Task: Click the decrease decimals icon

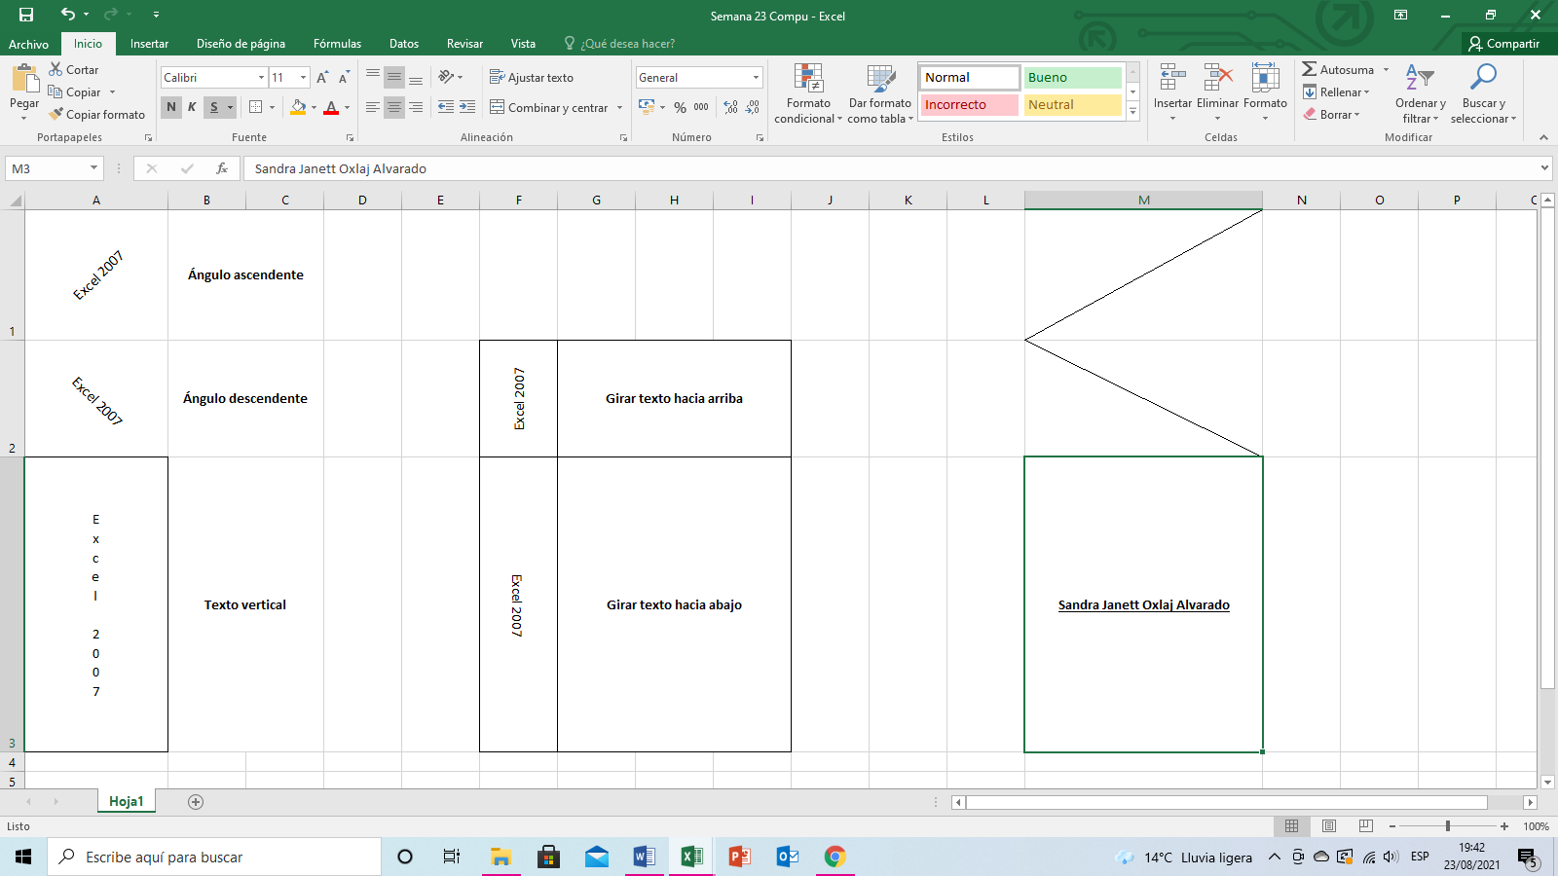Action: tap(752, 107)
